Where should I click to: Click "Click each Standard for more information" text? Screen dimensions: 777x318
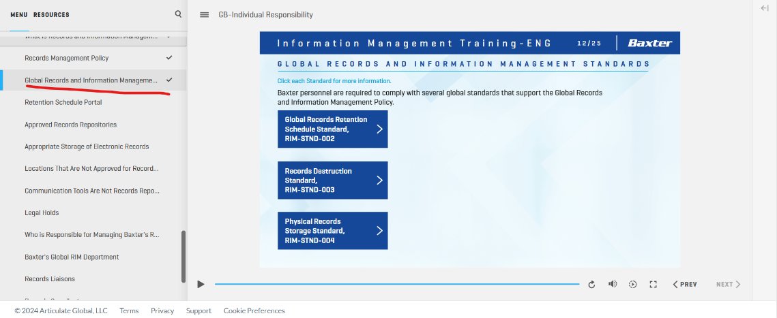pyautogui.click(x=334, y=80)
